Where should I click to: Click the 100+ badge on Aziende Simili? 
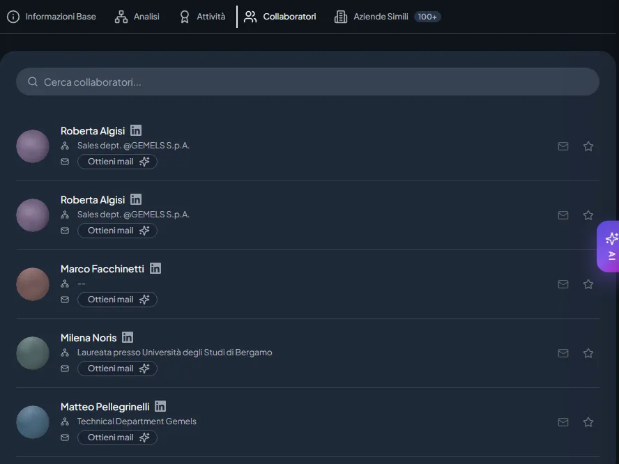427,17
